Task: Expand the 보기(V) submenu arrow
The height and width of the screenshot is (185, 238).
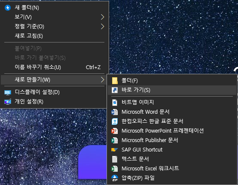Action: pos(103,17)
